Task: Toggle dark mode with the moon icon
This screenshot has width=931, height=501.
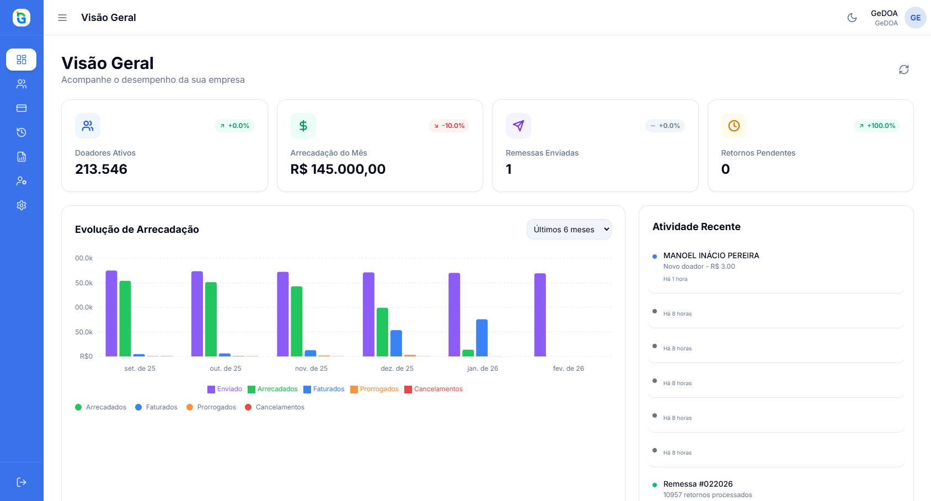Action: 852,18
